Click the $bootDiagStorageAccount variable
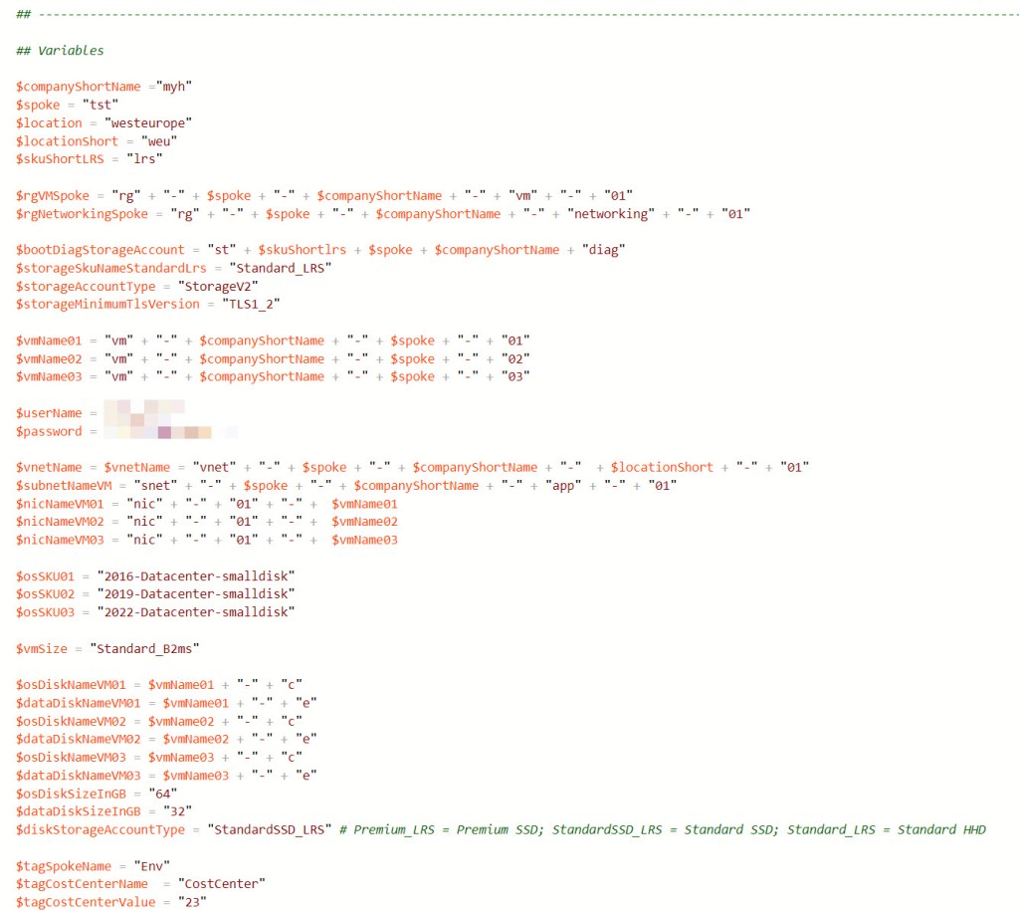The image size is (1019, 911). coord(100,250)
